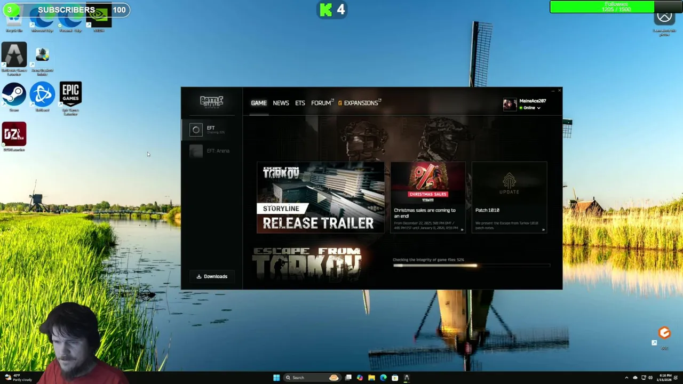Open the EXPANSIONS tab

(x=360, y=103)
